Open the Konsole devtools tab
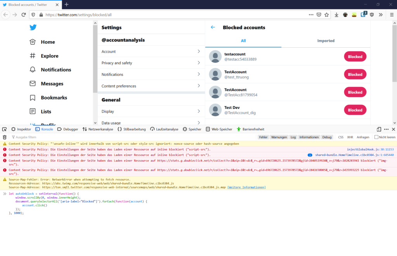The width and height of the screenshot is (397, 256). pyautogui.click(x=44, y=129)
